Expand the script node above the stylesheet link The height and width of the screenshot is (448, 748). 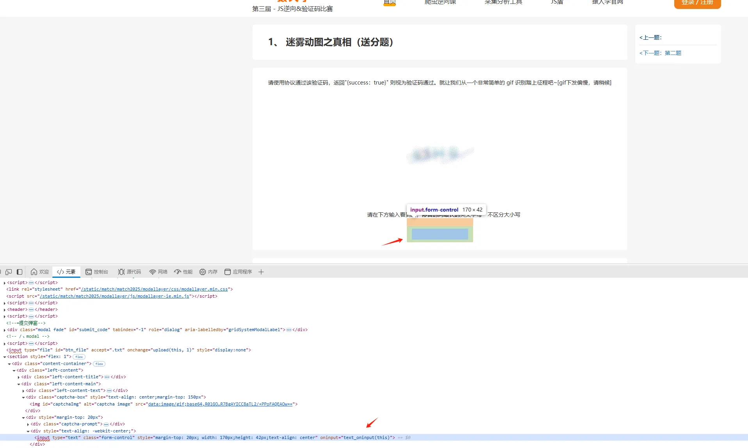tap(5, 283)
